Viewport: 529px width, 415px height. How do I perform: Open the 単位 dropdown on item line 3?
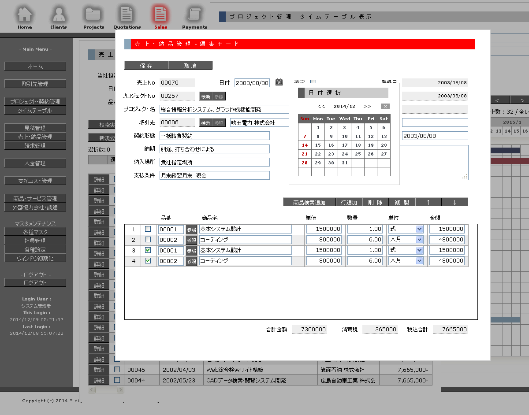406,250
